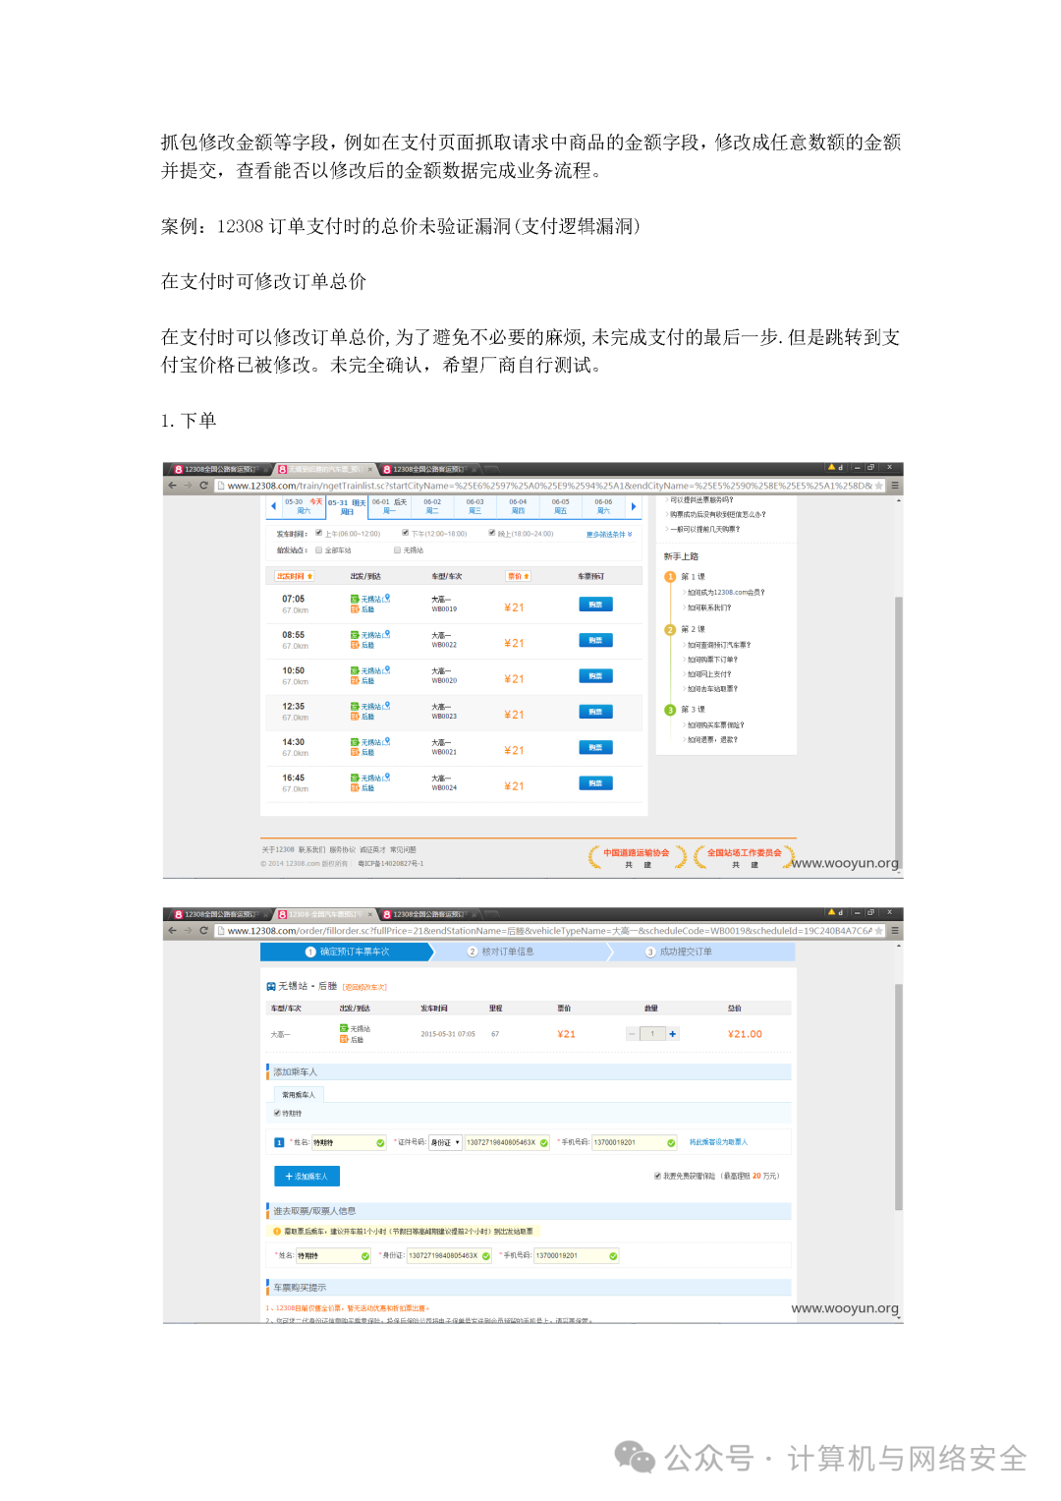
Task: Click reload icon in first browser screenshot
Action: [204, 486]
